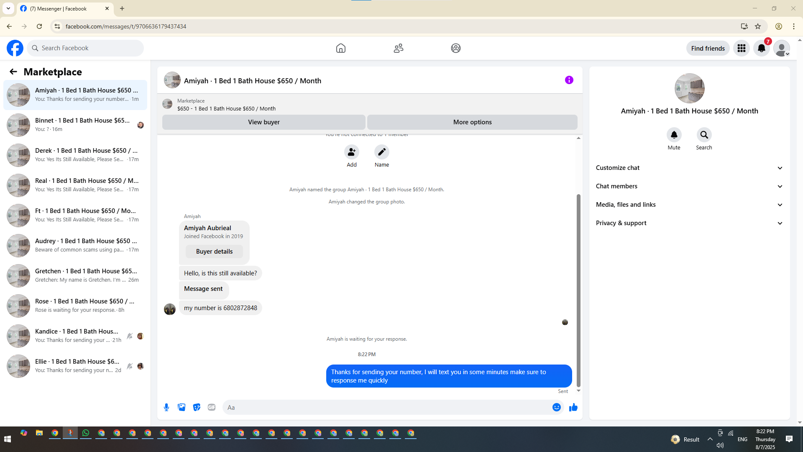Screen dimensions: 803x452
Task: Open the Facebook apps grid menu
Action: (x=742, y=48)
